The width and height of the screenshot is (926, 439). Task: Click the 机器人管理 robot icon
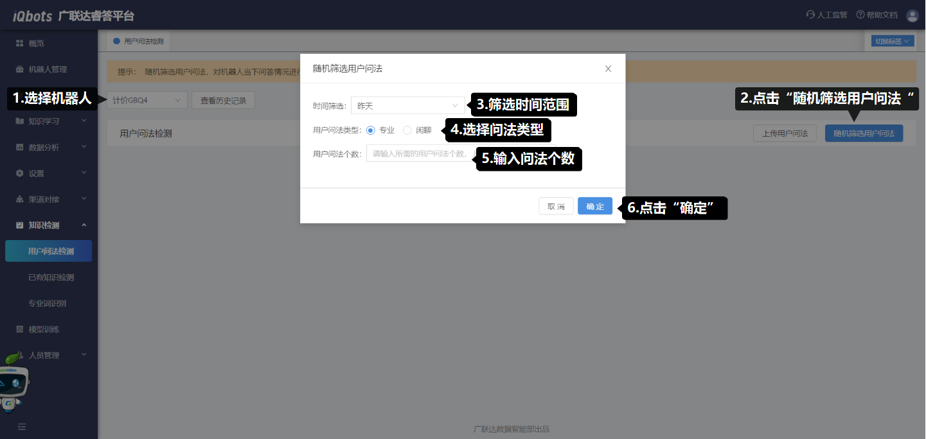click(19, 69)
